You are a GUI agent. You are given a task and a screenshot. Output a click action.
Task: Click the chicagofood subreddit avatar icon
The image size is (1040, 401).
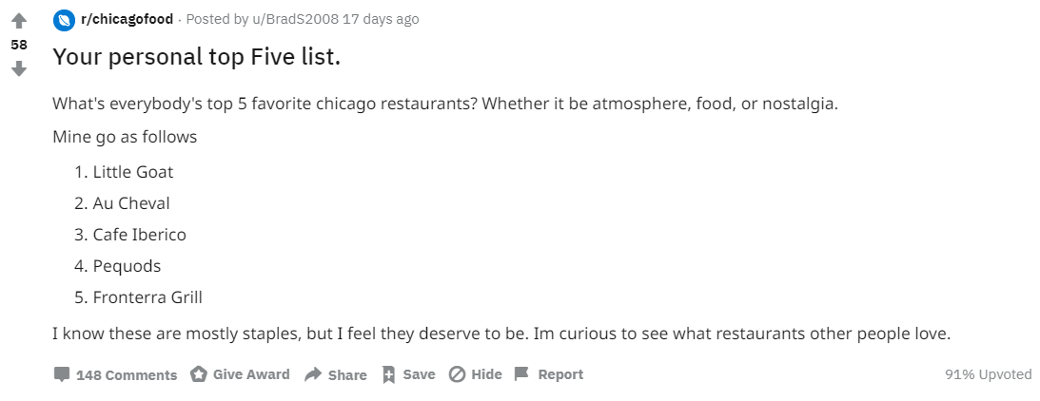(64, 19)
